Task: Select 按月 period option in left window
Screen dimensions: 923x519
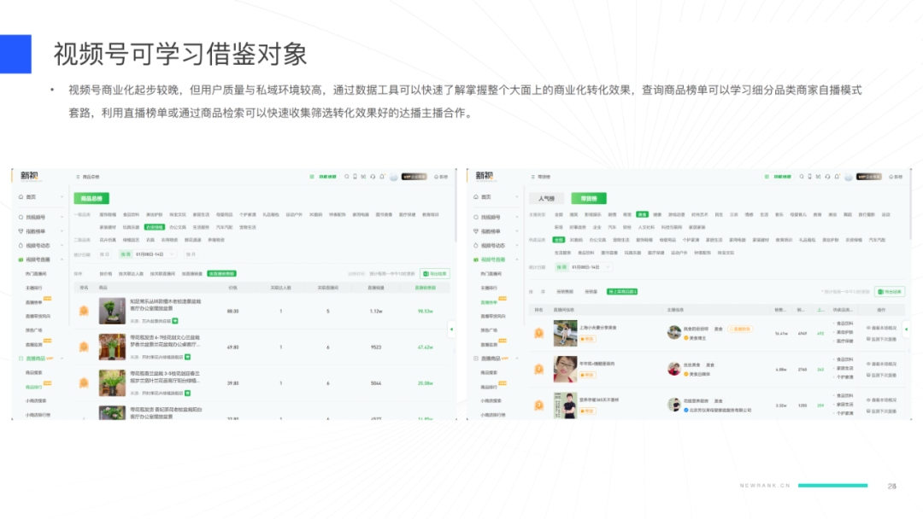Action: (x=190, y=254)
